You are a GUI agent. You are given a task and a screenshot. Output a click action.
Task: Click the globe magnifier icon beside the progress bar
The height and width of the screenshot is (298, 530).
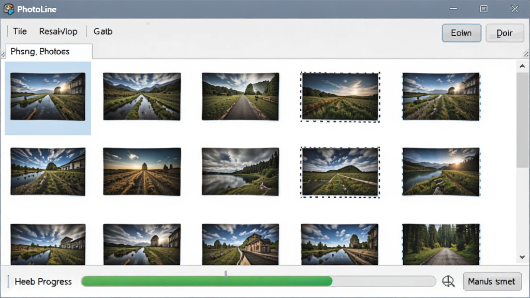(x=449, y=281)
